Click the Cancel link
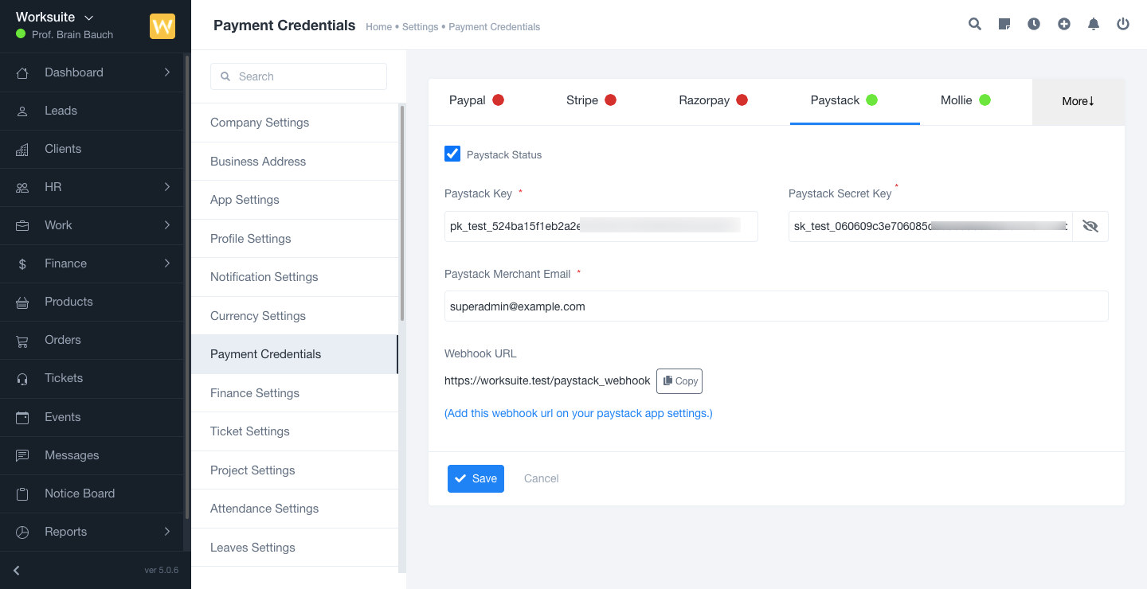Viewport: 1147px width, 589px height. coord(542,478)
